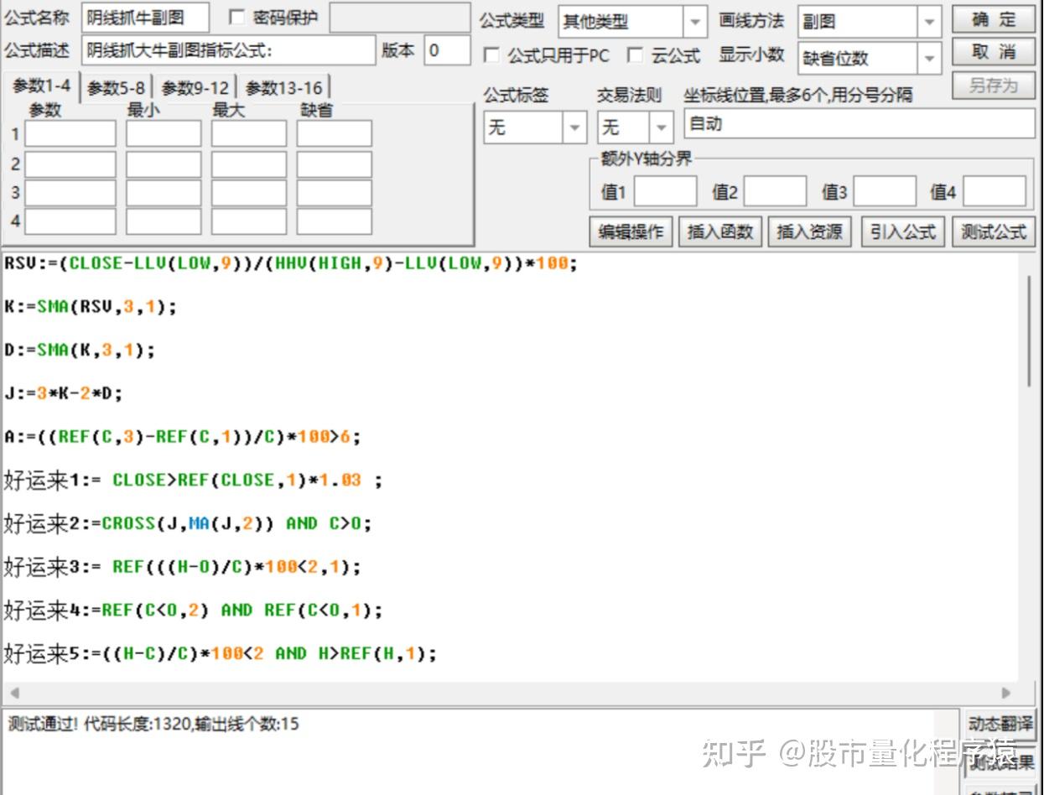
Task: Switch to the 参数5-8 tab
Action: (x=116, y=88)
